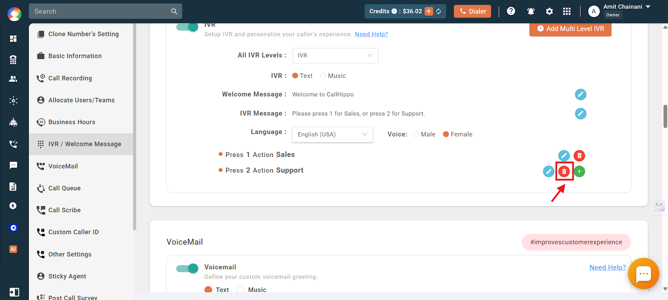Open the Dialer button
Viewport: 668px width, 300px height.
pyautogui.click(x=473, y=11)
